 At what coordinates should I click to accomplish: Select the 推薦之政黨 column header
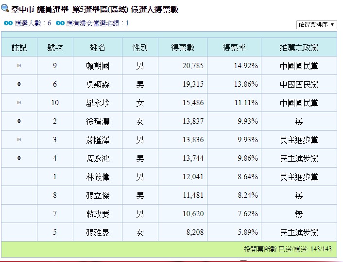click(299, 48)
